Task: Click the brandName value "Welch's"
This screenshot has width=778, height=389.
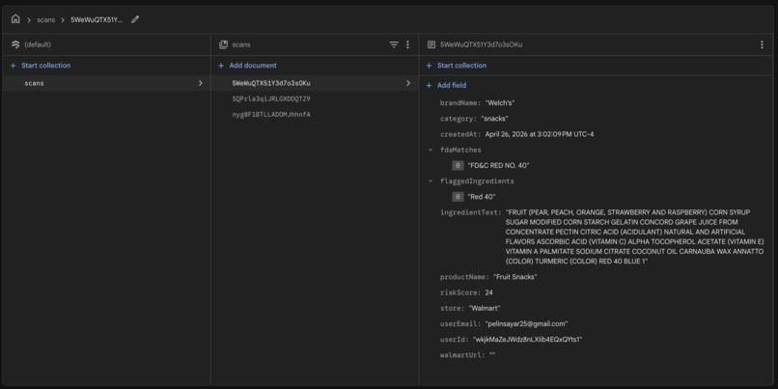Action: tap(500, 103)
